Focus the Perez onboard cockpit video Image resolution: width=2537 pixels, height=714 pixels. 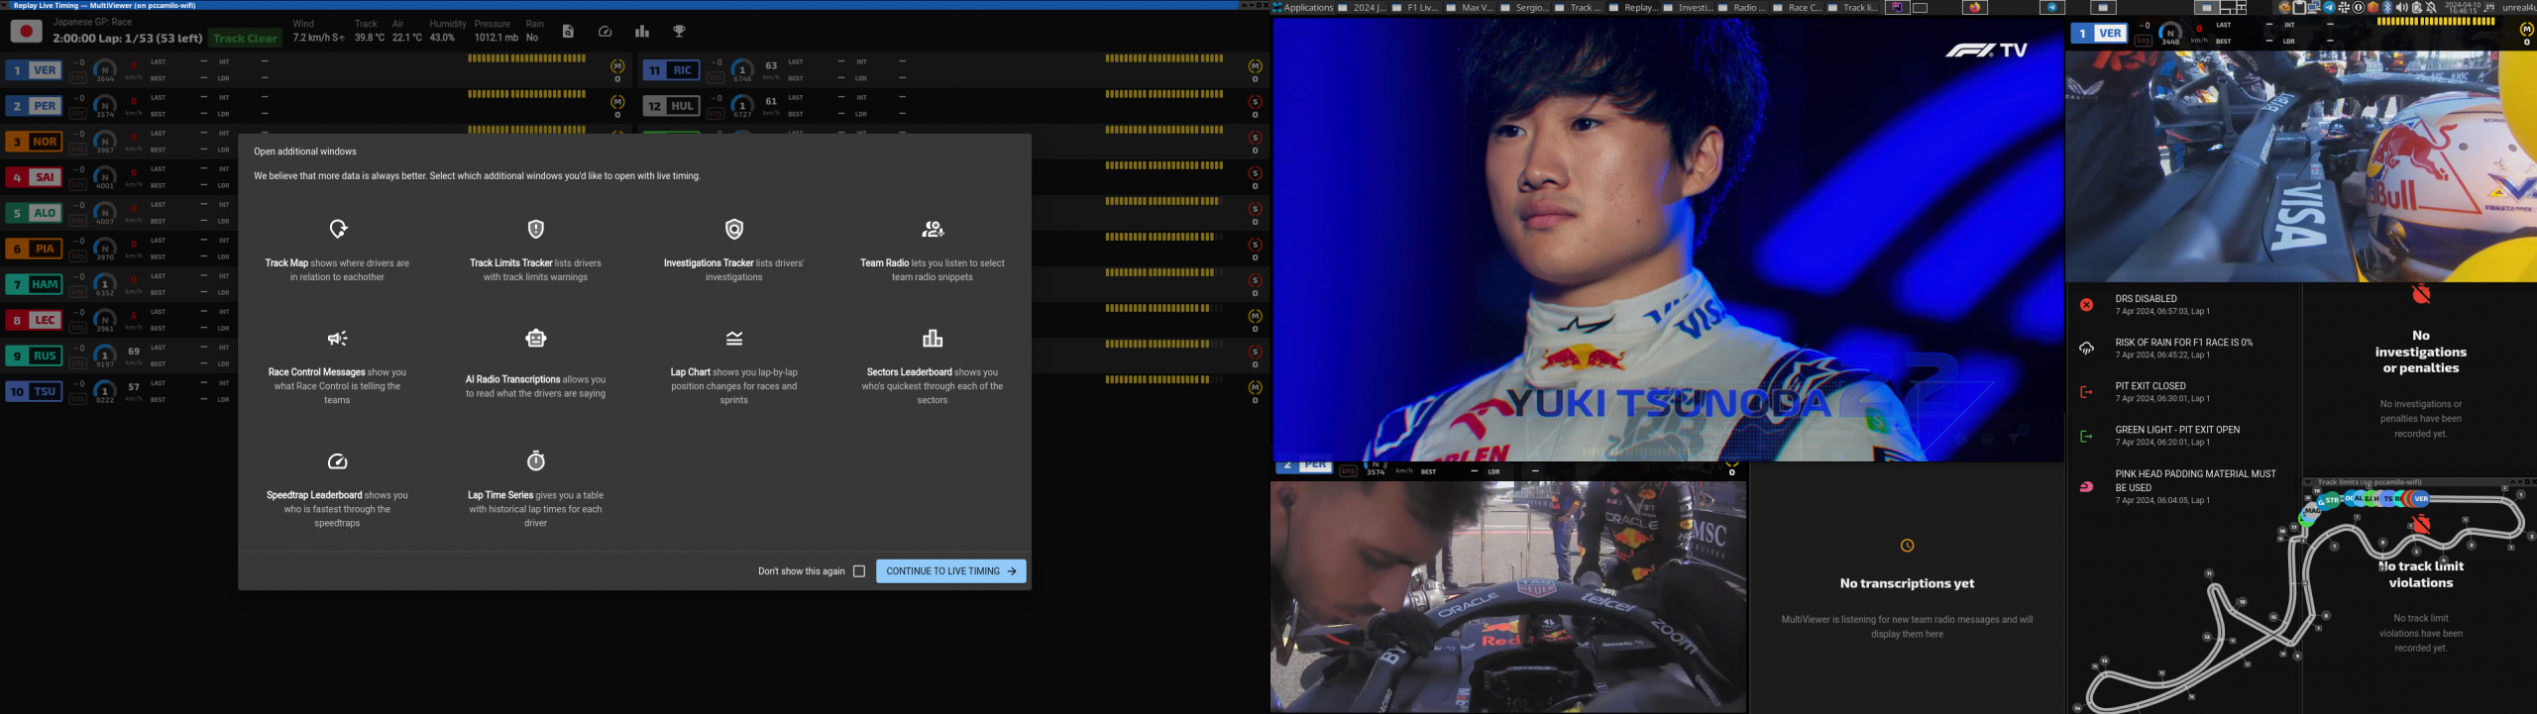1508,597
